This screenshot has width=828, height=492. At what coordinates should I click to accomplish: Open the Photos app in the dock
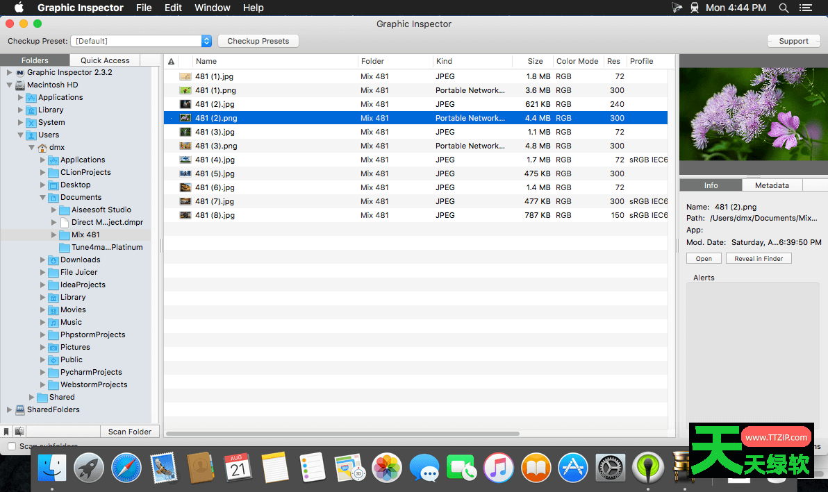[387, 468]
